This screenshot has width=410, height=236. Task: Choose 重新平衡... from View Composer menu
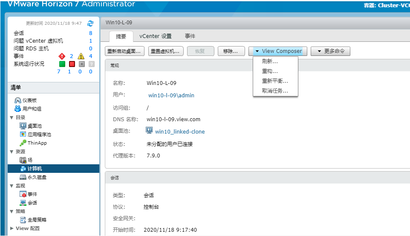pos(275,81)
